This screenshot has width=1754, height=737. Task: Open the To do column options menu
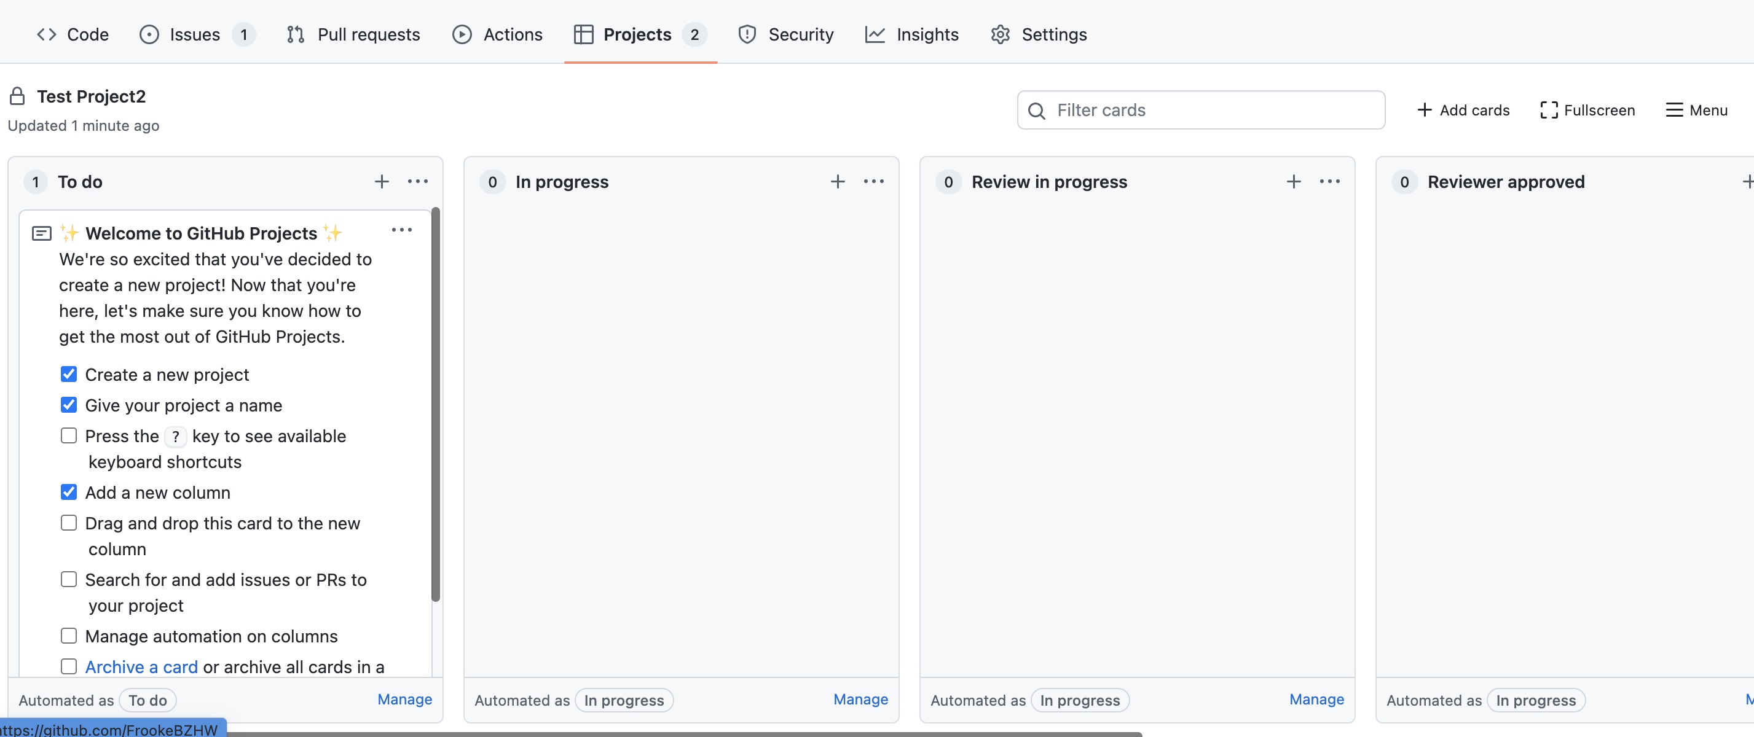(417, 181)
